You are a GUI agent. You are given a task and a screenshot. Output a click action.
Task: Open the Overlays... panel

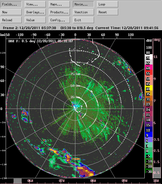(x=35, y=12)
